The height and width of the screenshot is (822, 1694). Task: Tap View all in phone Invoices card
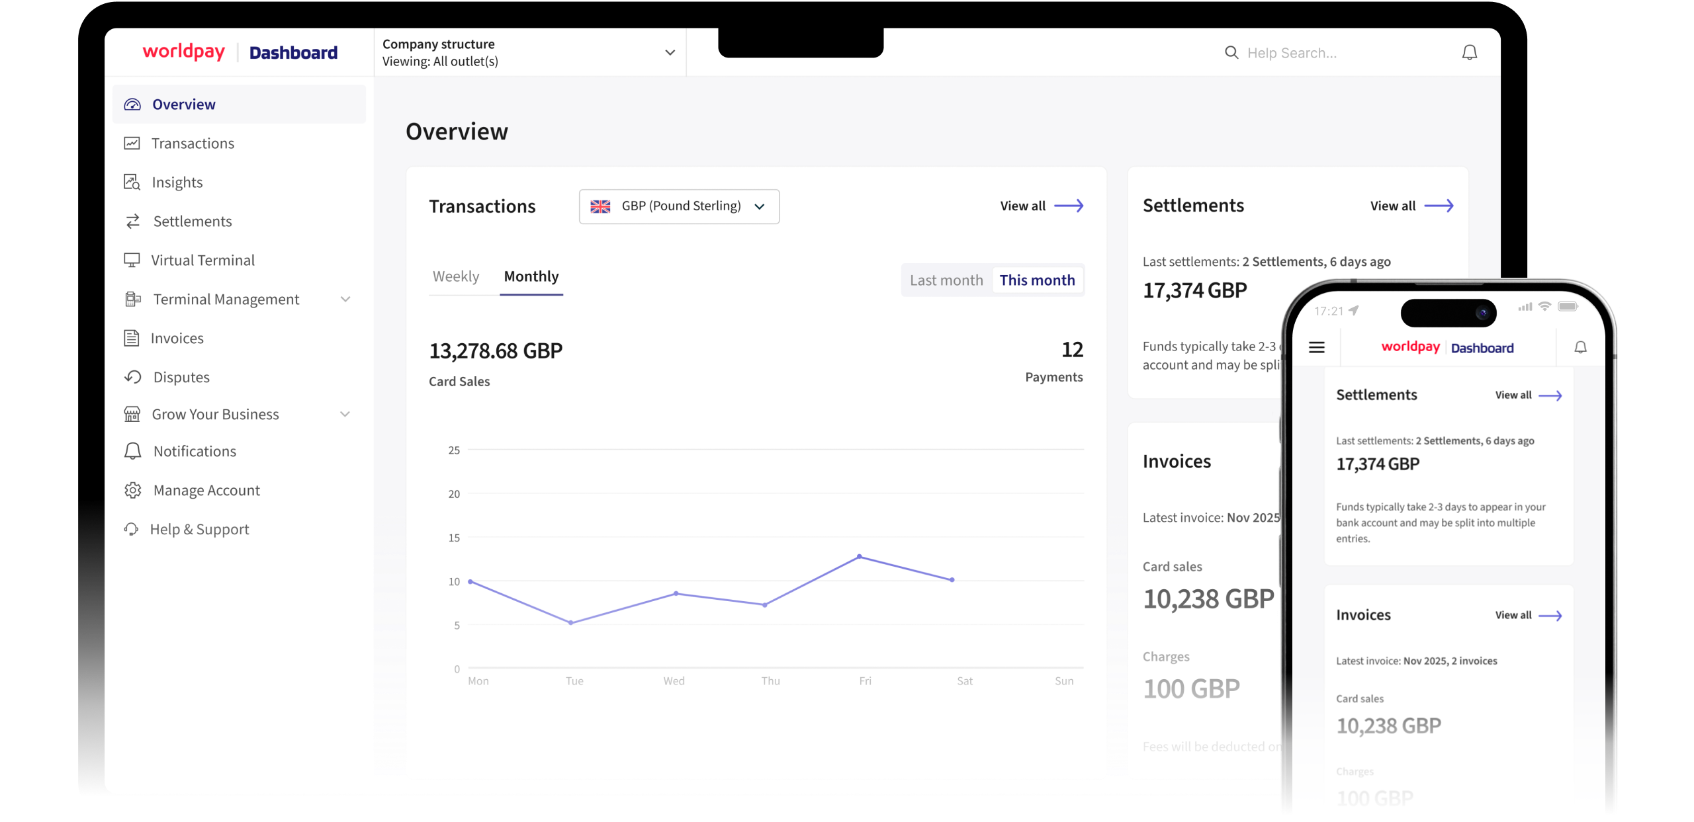[x=1513, y=615]
